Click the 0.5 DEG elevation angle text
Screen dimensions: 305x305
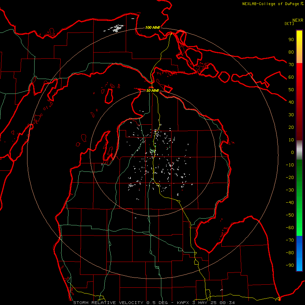coord(157,303)
